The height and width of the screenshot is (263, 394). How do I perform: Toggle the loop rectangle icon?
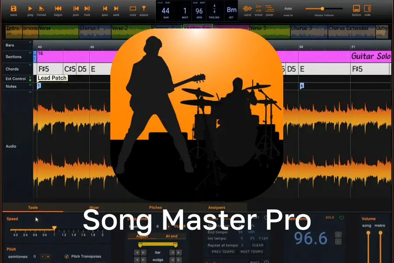133,9
